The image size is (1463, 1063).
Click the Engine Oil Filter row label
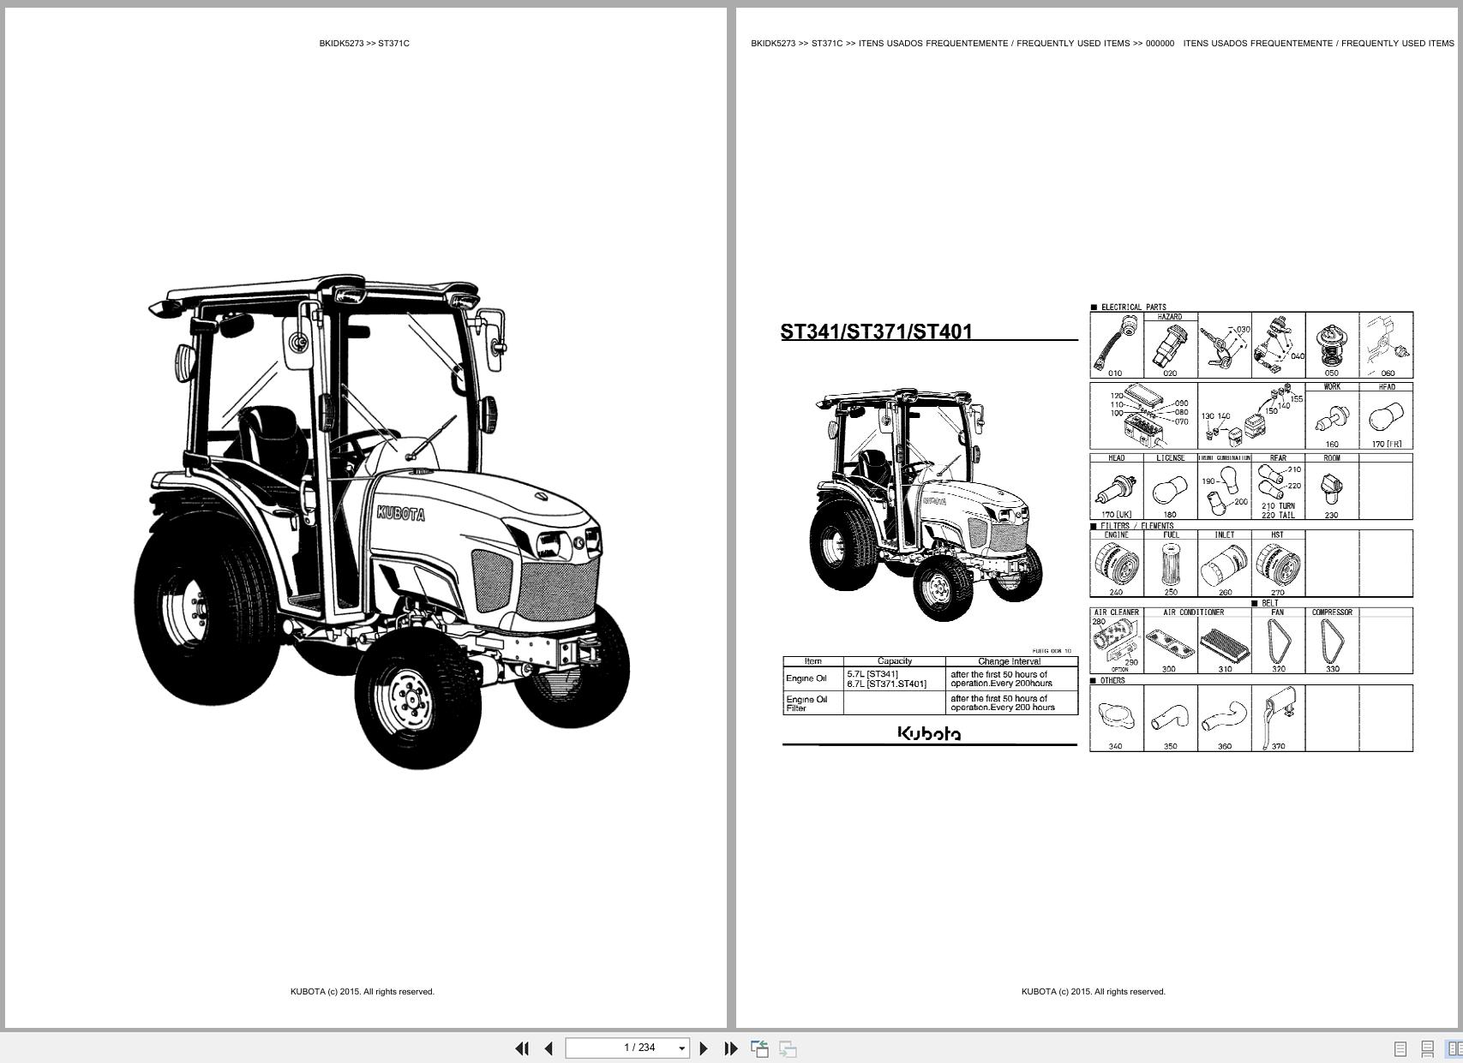(806, 703)
